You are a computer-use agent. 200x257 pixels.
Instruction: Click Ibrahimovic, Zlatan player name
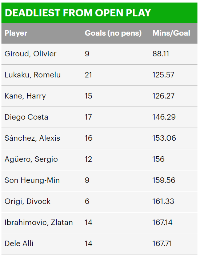coord(39,222)
